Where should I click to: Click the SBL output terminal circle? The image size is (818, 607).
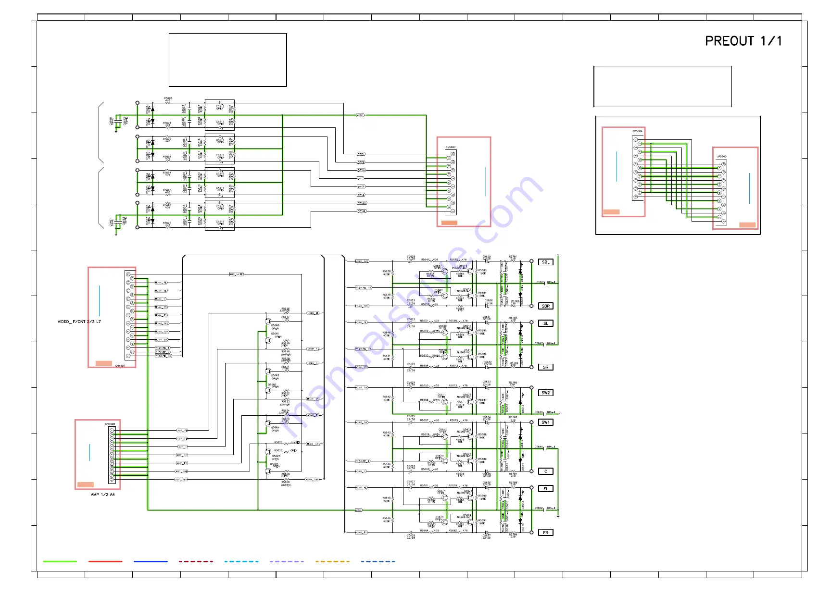(531, 261)
